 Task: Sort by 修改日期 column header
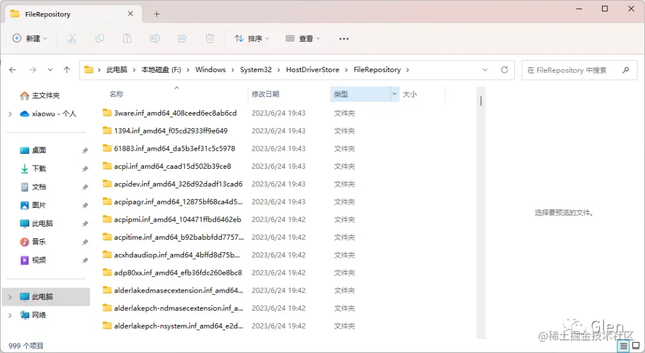(265, 94)
